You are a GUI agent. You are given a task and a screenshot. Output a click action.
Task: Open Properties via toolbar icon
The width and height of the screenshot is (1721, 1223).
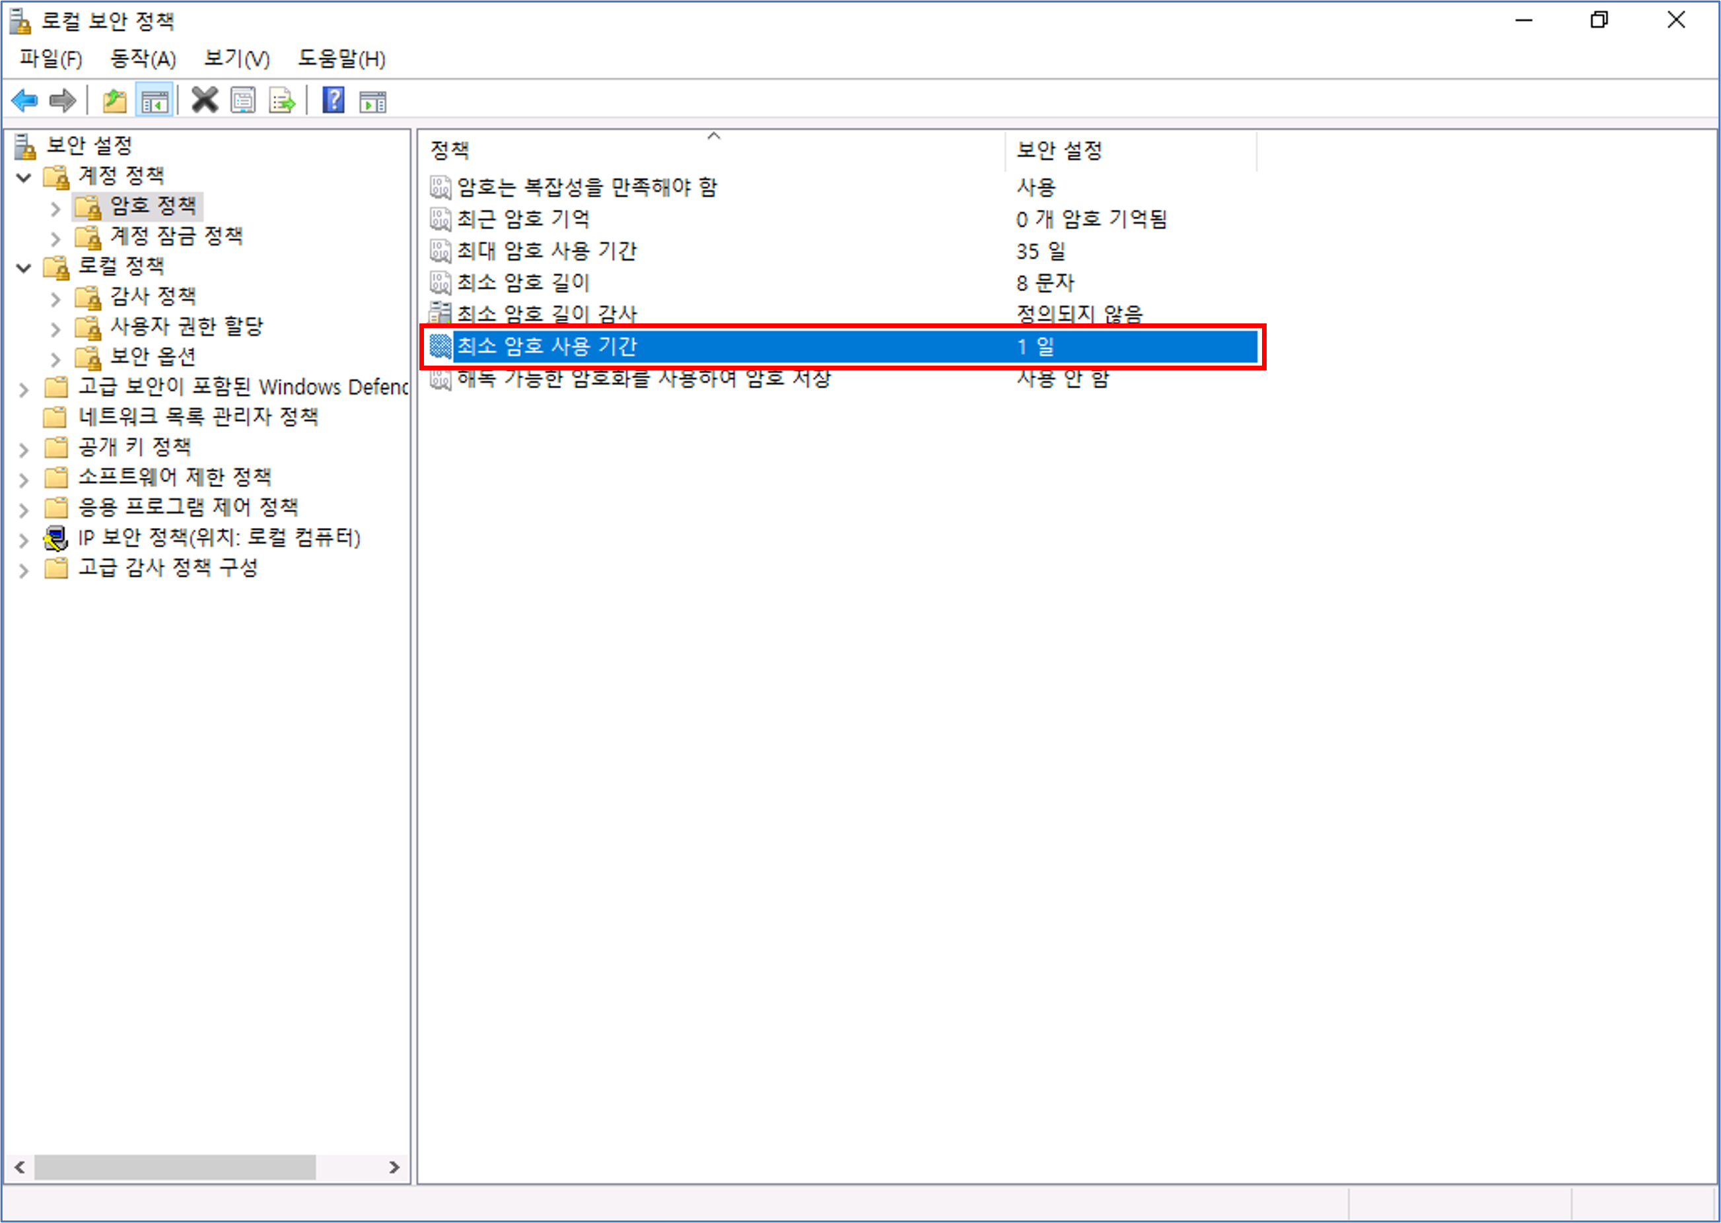(x=244, y=100)
